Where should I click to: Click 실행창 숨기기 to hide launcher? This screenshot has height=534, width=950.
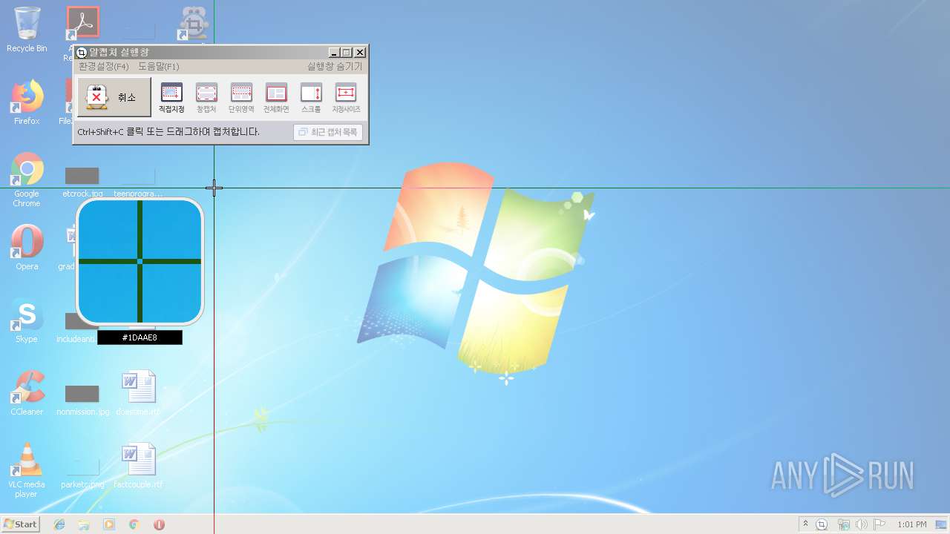335,66
